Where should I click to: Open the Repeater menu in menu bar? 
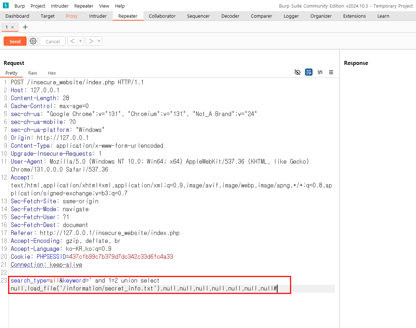pos(84,6)
